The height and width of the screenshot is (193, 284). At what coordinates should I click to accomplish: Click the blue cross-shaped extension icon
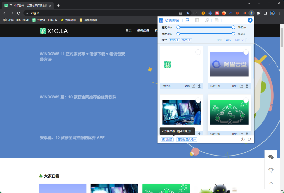tap(210, 13)
